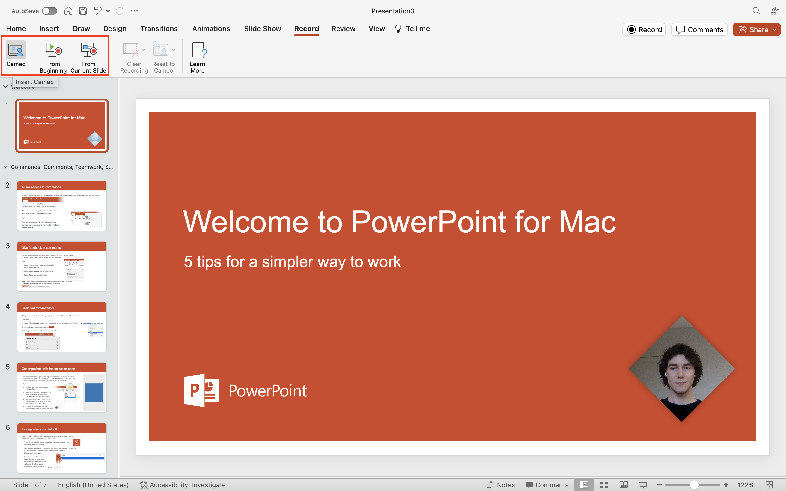Switch to the Animations ribbon tab
Viewport: 786px width, 491px height.
pos(210,28)
